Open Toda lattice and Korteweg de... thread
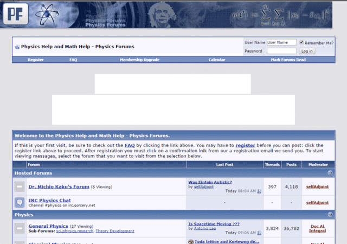Image resolution: width=347 pixels, height=244 pixels. [x=227, y=242]
